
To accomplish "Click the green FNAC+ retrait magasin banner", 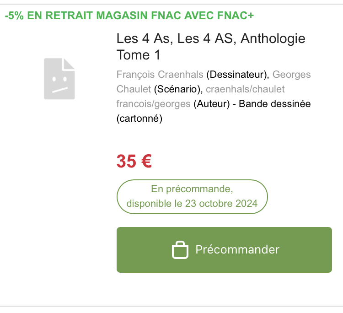I will pos(129,16).
